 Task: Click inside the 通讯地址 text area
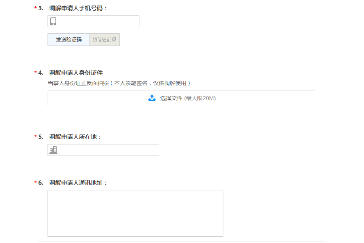tap(135, 213)
